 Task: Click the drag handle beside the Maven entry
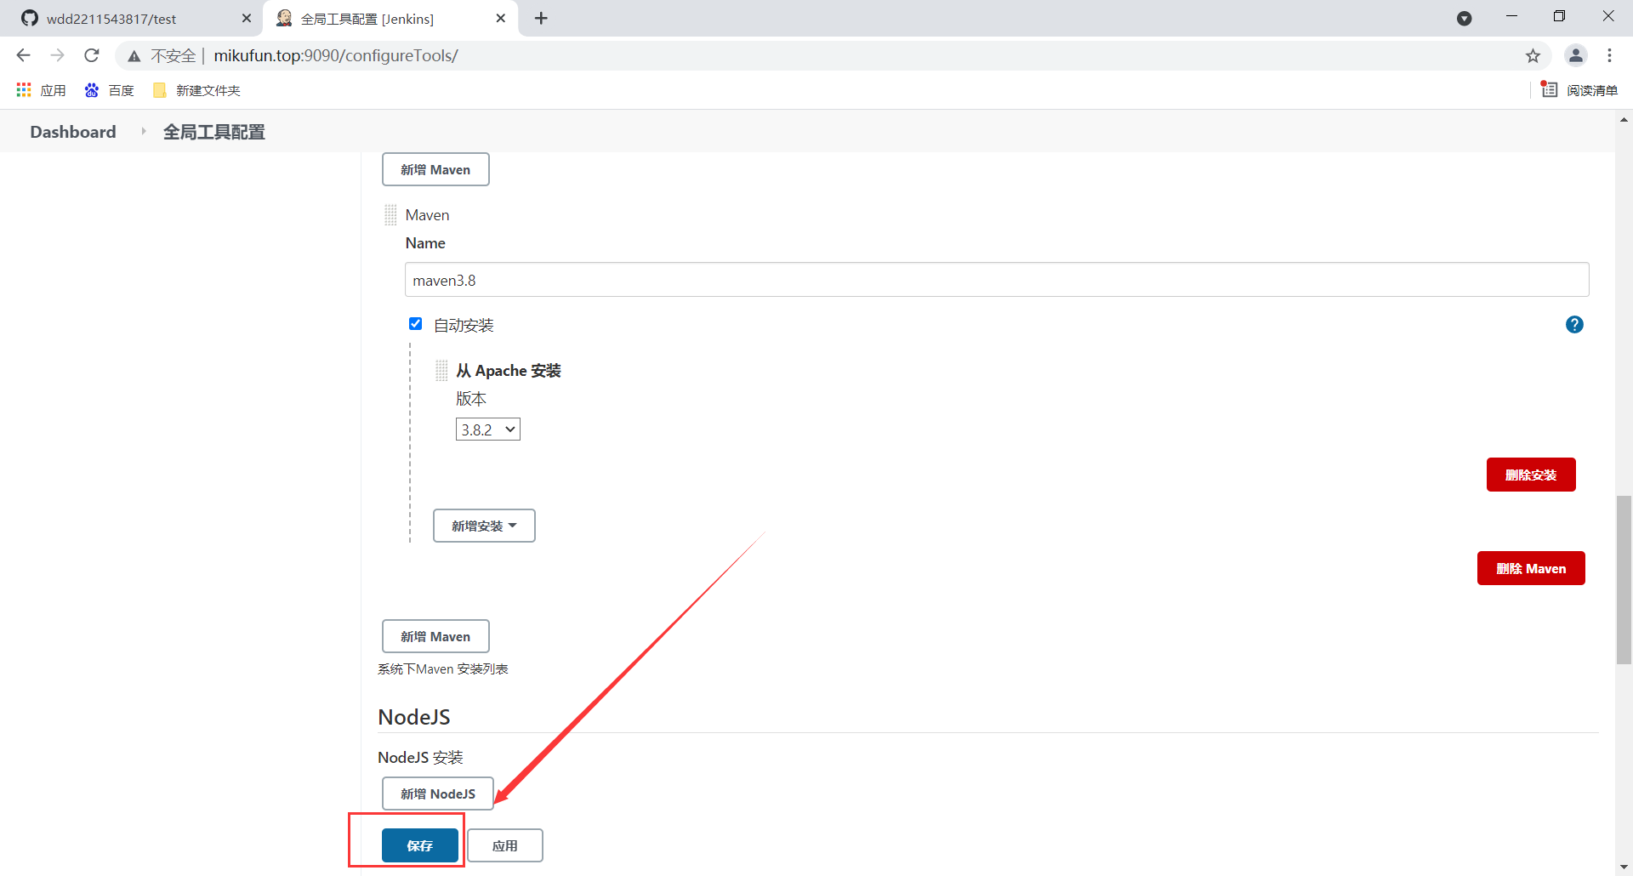[x=390, y=215]
